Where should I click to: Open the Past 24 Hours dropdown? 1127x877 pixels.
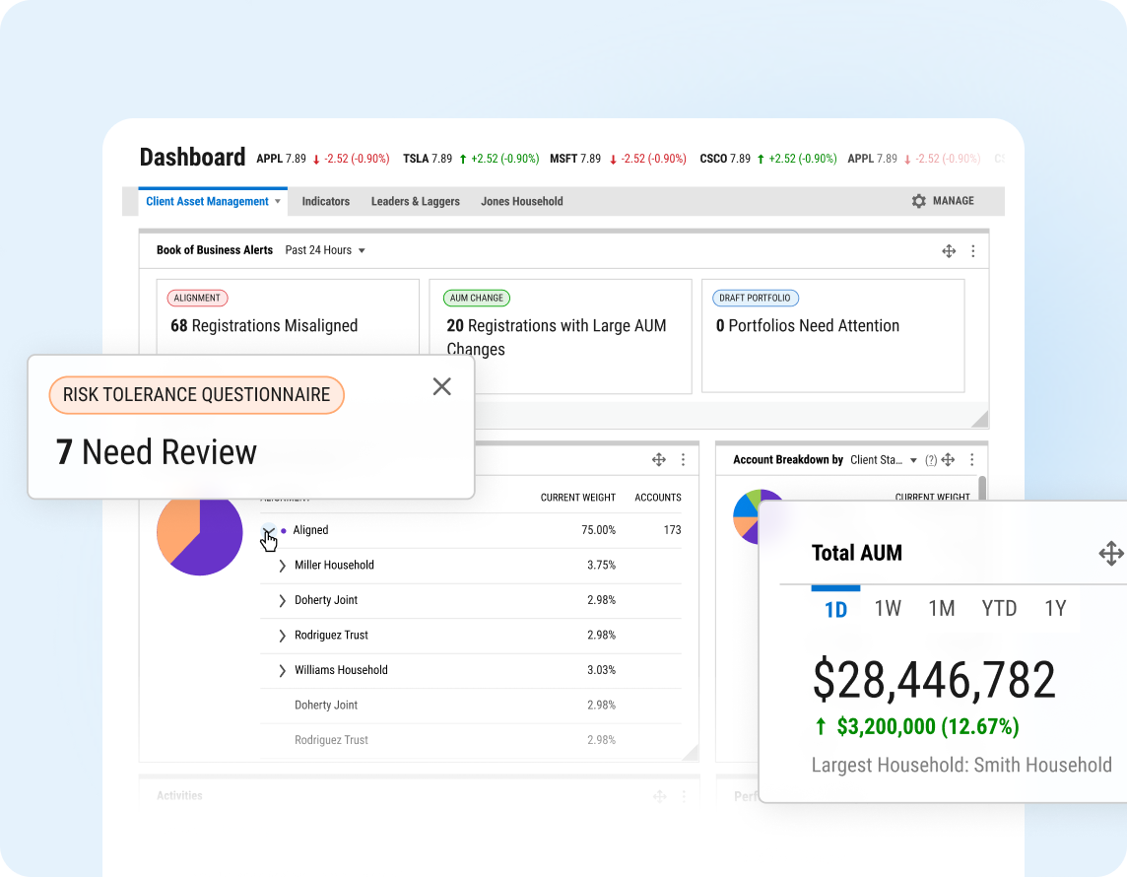(x=325, y=250)
